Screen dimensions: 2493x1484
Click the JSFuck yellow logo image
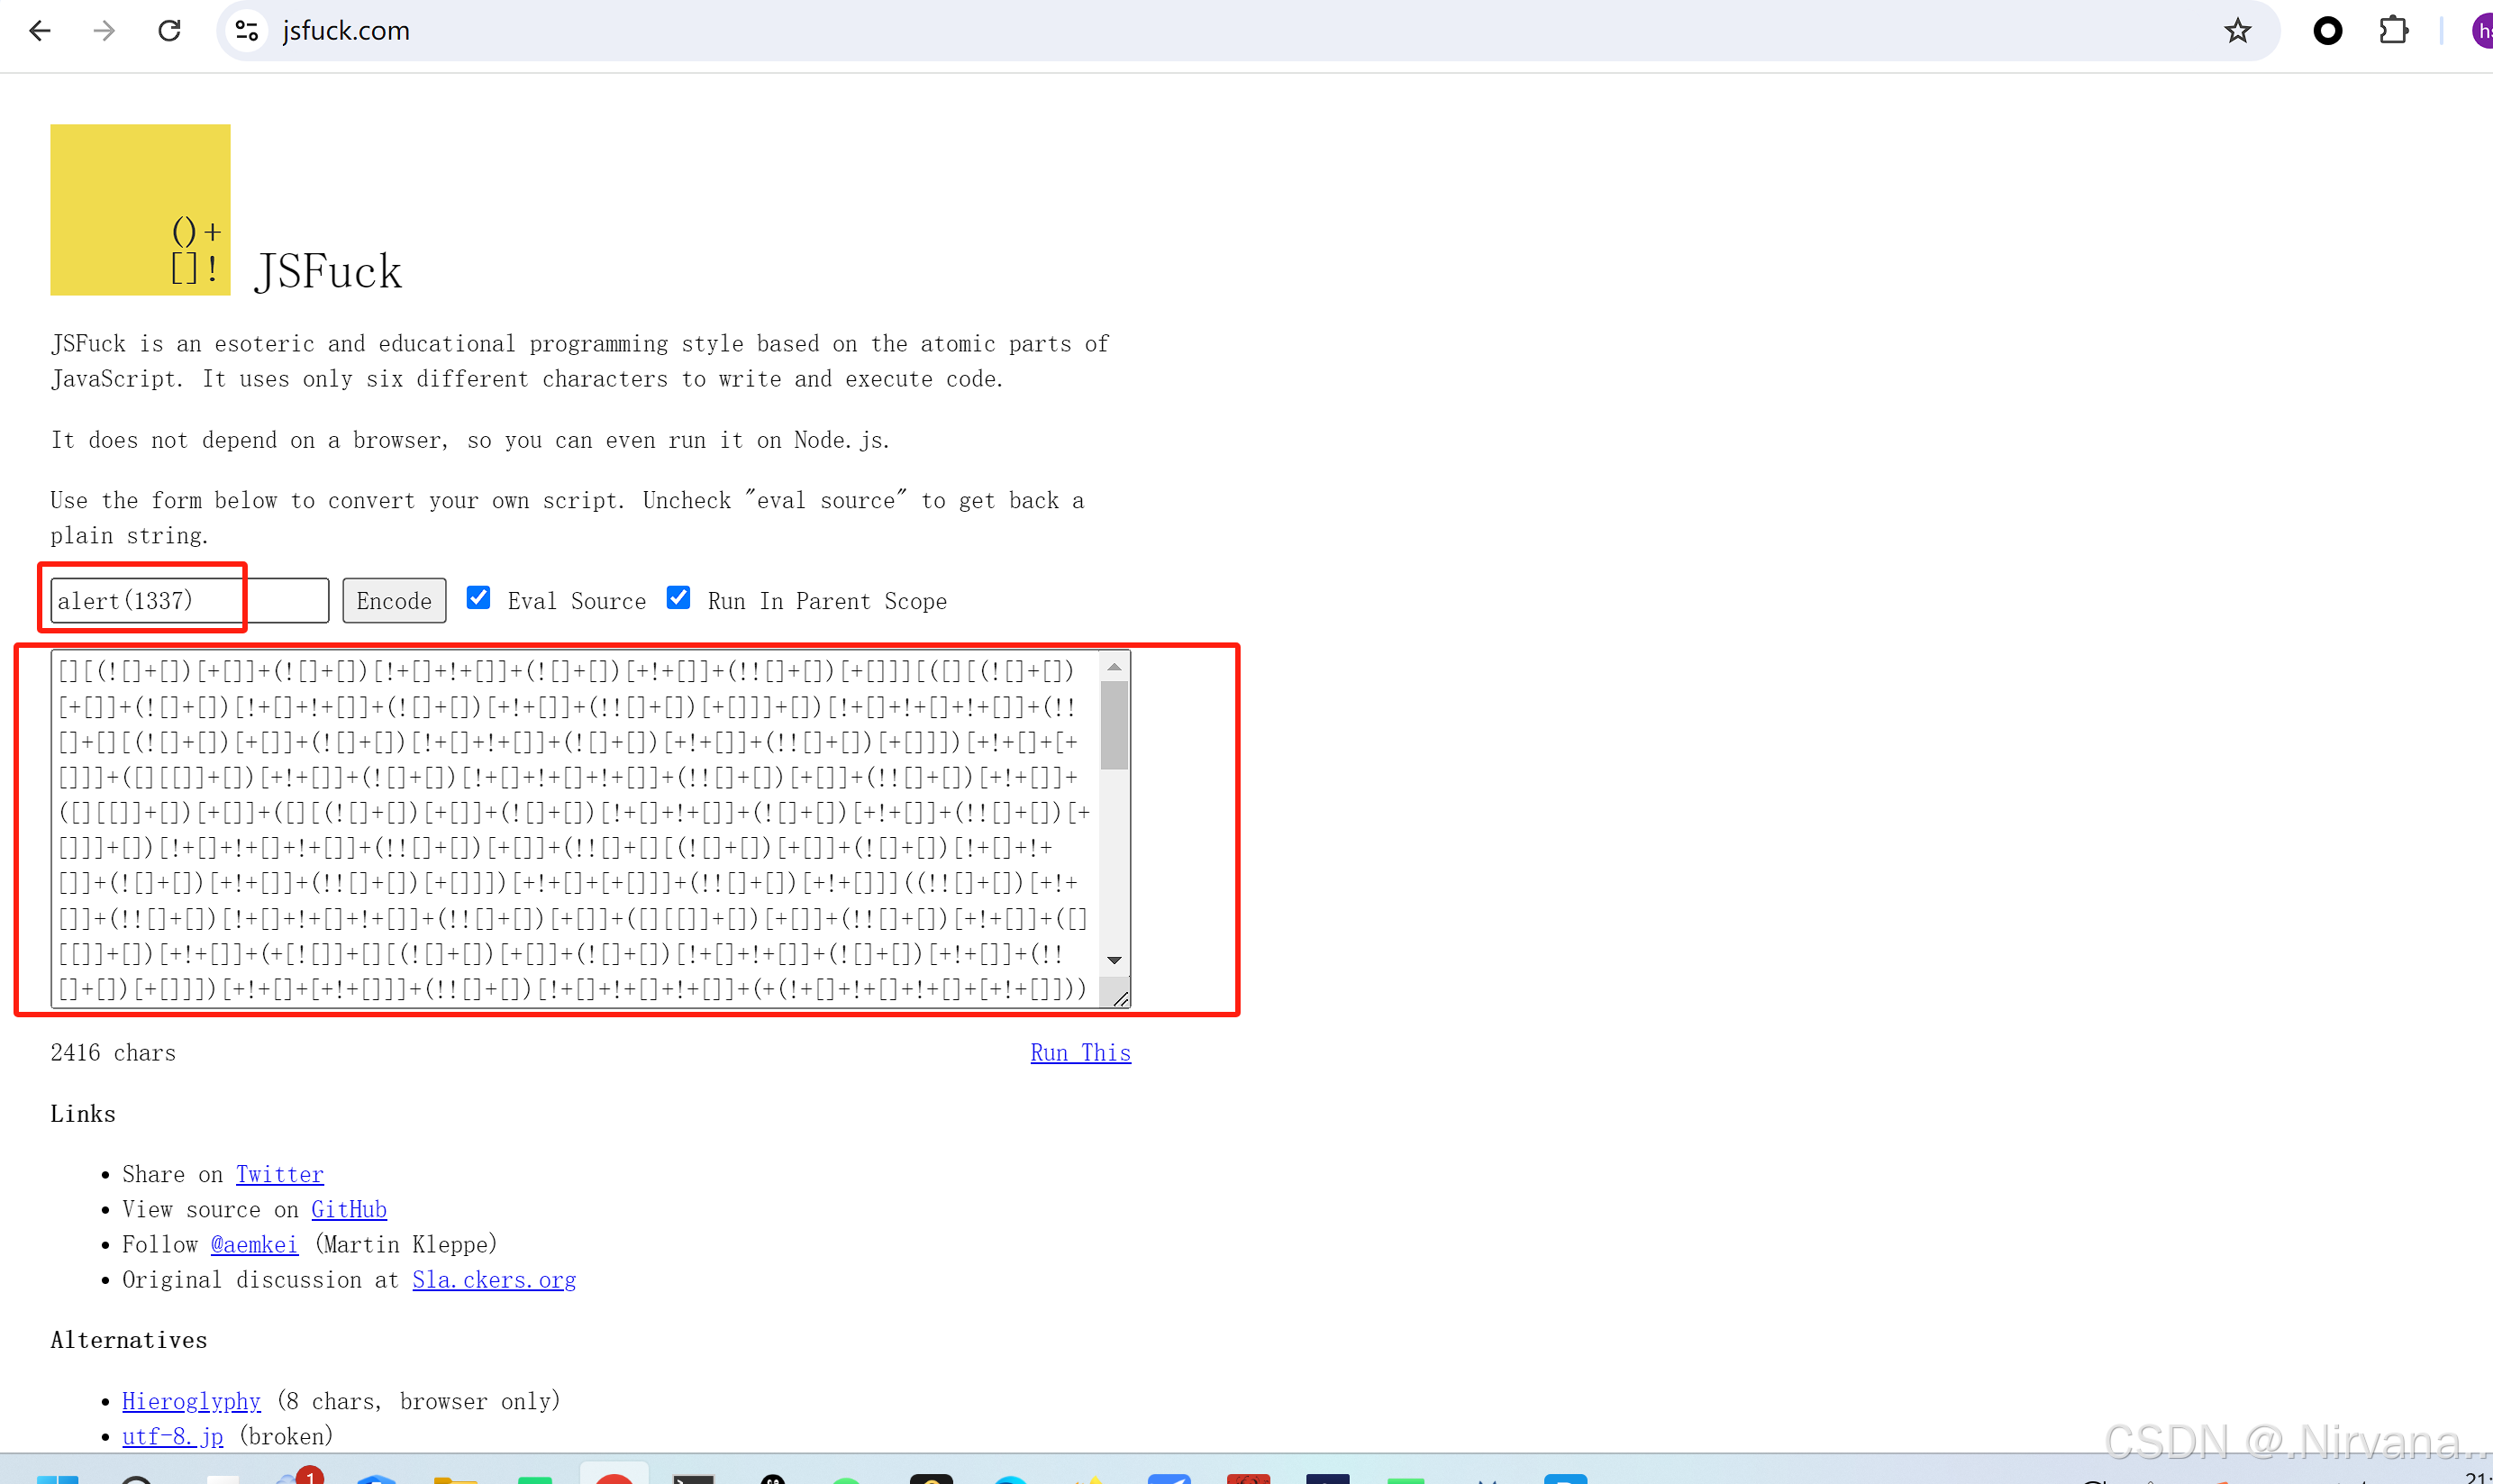[140, 209]
